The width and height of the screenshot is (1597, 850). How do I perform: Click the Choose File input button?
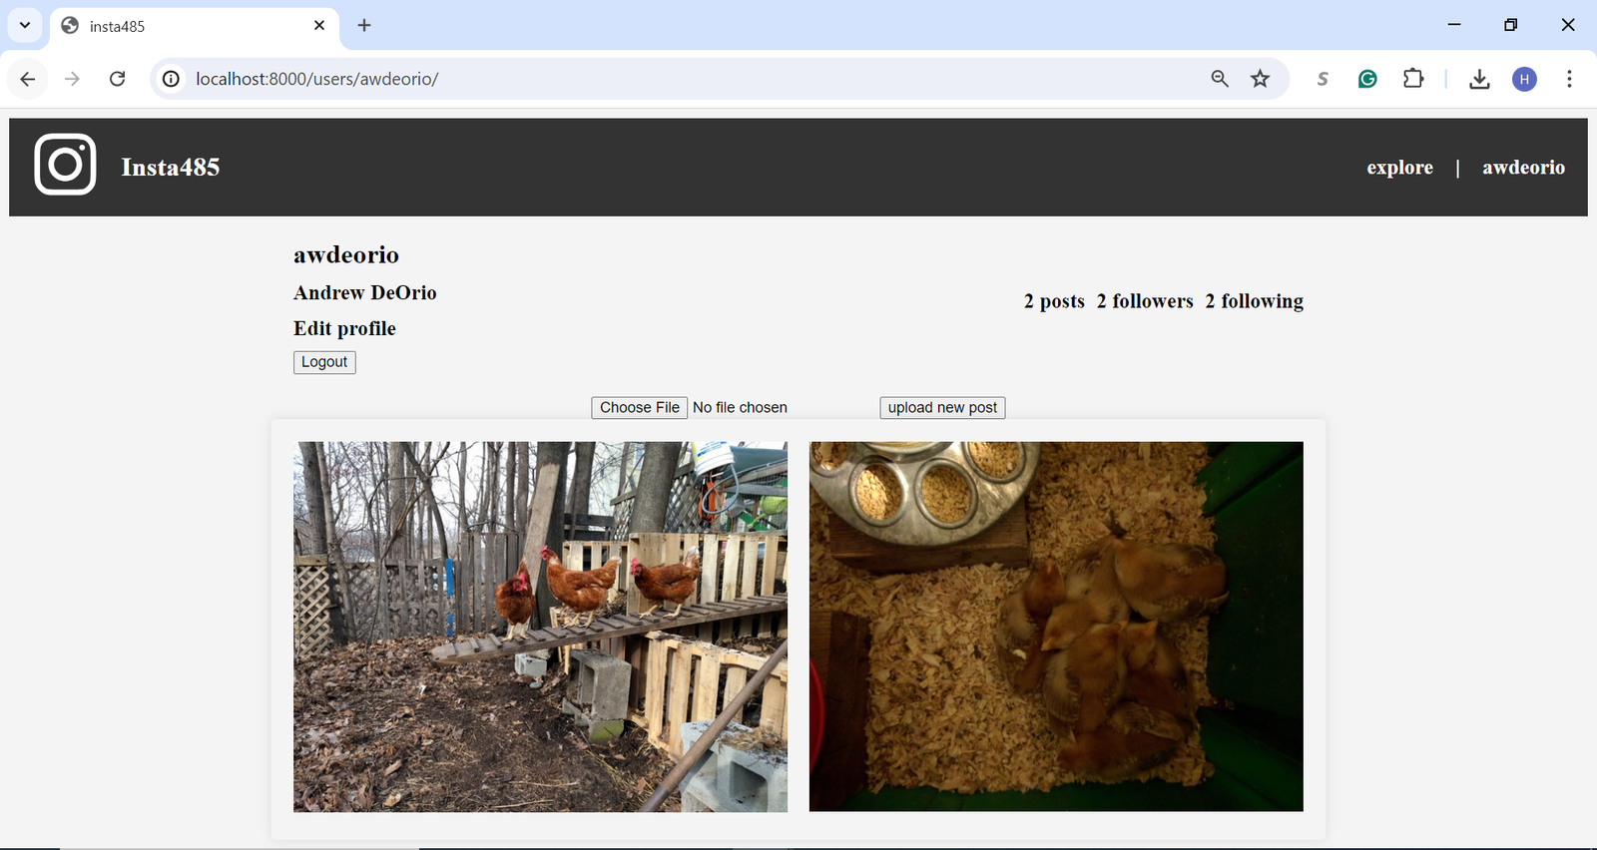pyautogui.click(x=639, y=407)
